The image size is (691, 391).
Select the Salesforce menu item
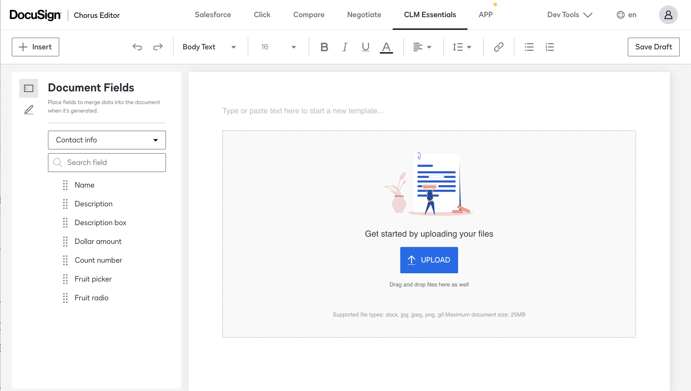(213, 15)
